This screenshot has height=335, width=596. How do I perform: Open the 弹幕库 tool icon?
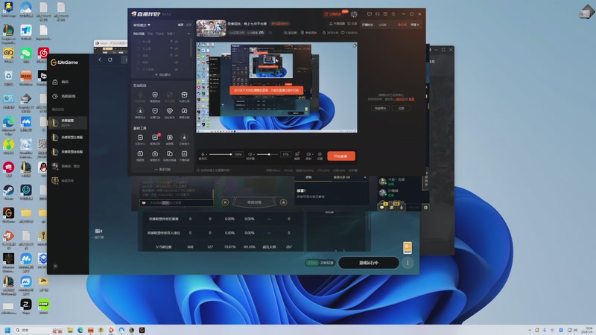point(140,156)
